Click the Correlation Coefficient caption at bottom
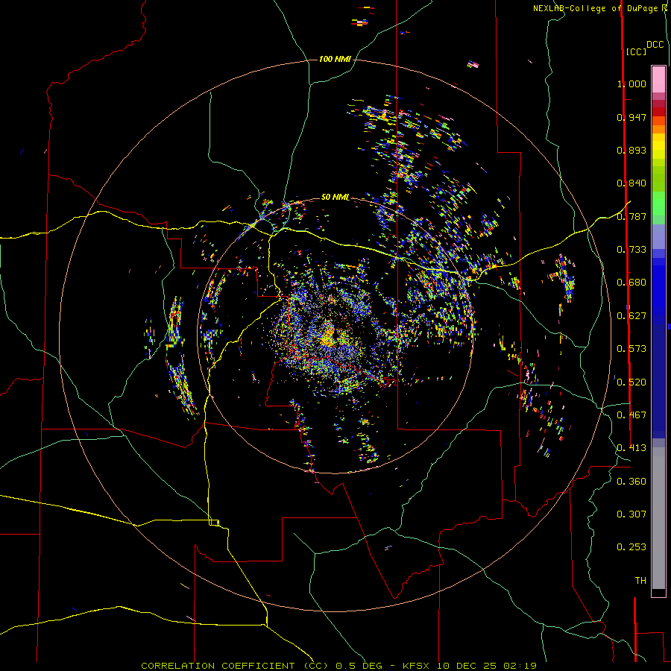This screenshot has height=671, width=671. 339,666
